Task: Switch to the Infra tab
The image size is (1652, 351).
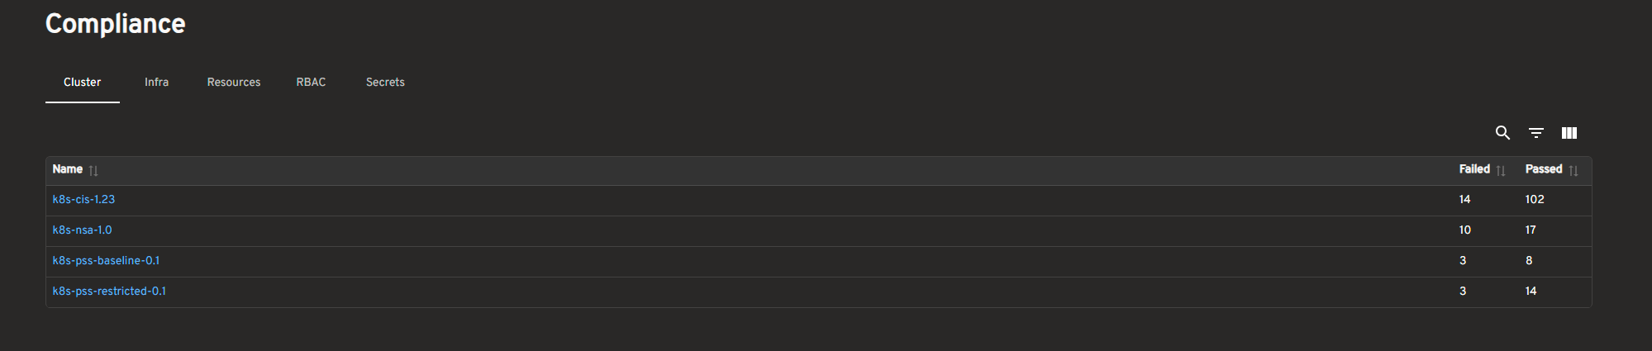Action: tap(156, 83)
